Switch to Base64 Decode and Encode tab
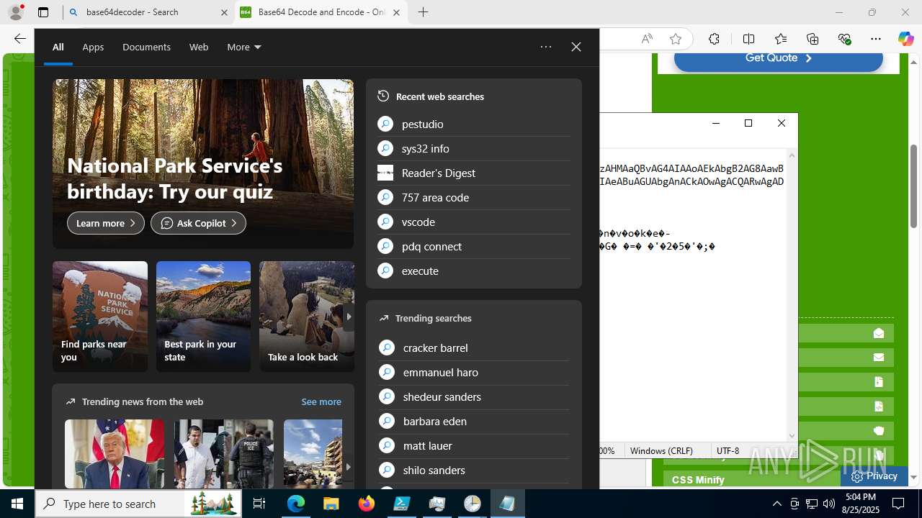The height and width of the screenshot is (518, 922). click(321, 12)
